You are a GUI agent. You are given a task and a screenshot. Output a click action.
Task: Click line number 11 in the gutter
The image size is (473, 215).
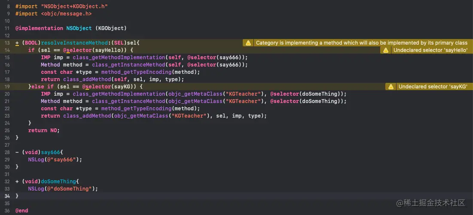click(x=7, y=28)
